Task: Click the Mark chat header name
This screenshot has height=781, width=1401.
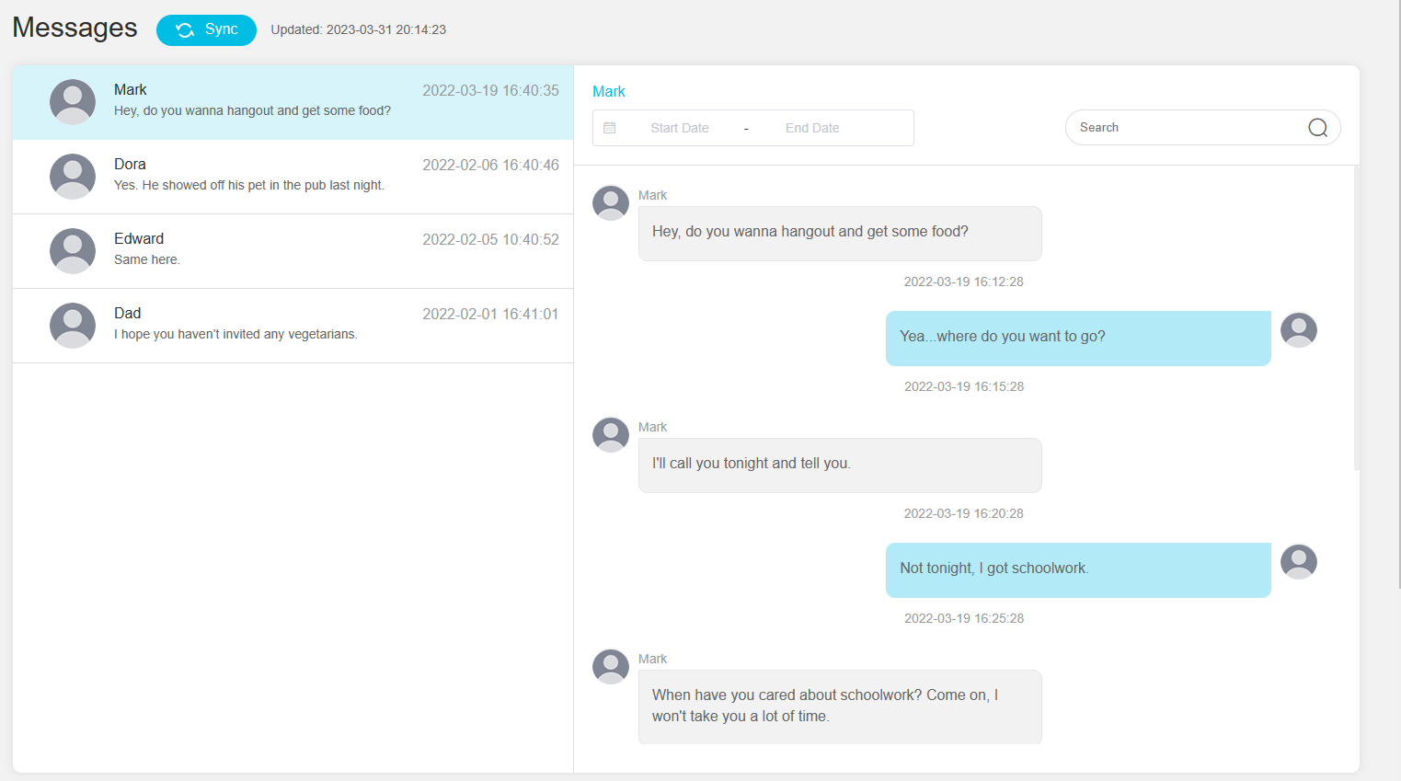Action: 609,91
